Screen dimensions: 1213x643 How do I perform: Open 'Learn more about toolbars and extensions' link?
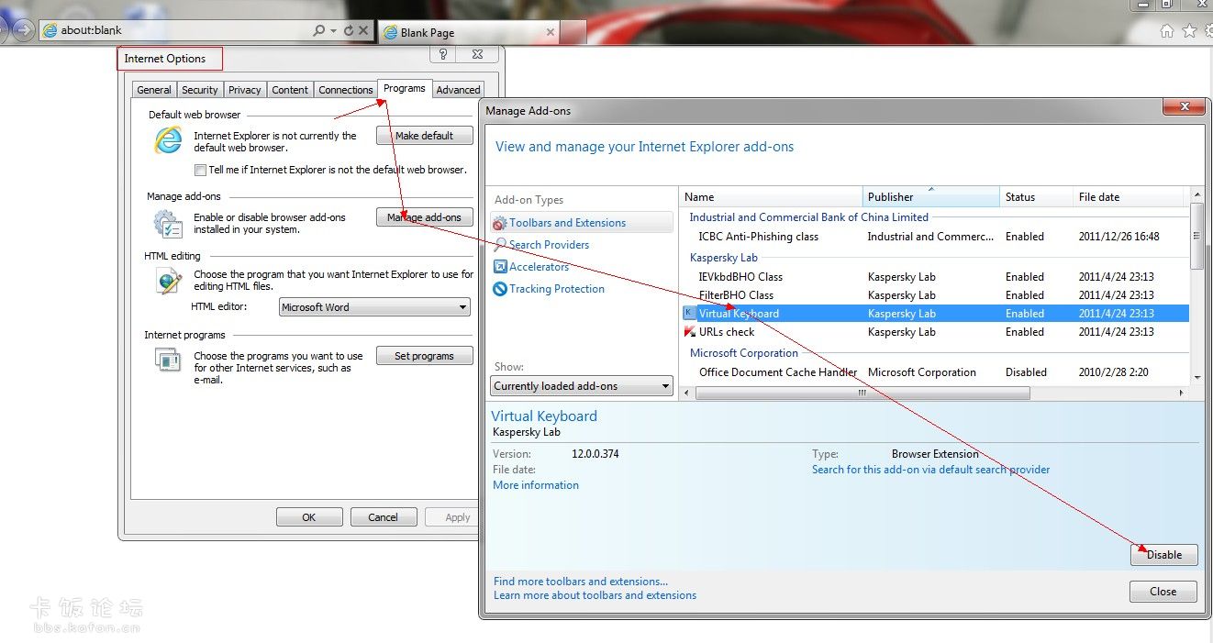(x=595, y=595)
